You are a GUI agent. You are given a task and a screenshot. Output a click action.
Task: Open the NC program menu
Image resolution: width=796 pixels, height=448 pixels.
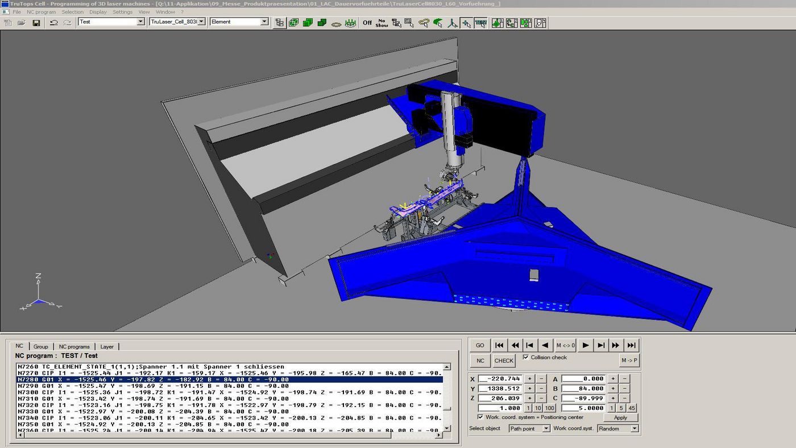coord(42,12)
